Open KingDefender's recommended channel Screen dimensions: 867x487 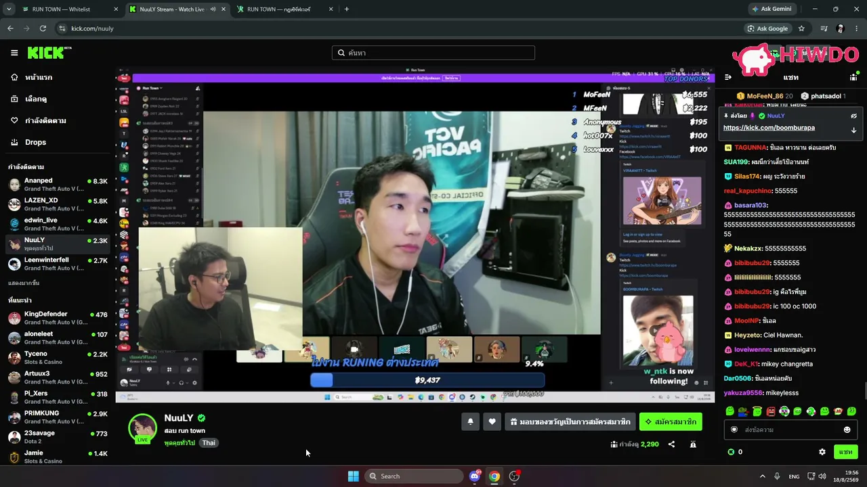pyautogui.click(x=58, y=318)
